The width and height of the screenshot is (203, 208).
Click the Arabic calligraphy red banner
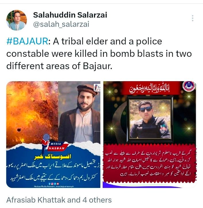[x=150, y=89]
